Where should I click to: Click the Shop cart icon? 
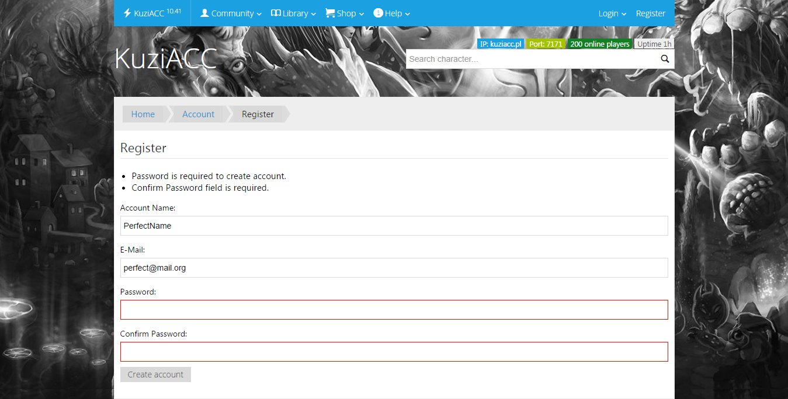330,13
